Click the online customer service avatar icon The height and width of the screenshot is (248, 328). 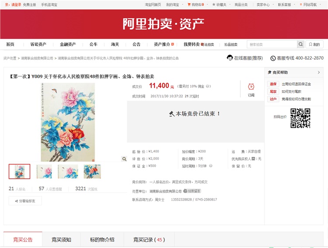click(230, 58)
